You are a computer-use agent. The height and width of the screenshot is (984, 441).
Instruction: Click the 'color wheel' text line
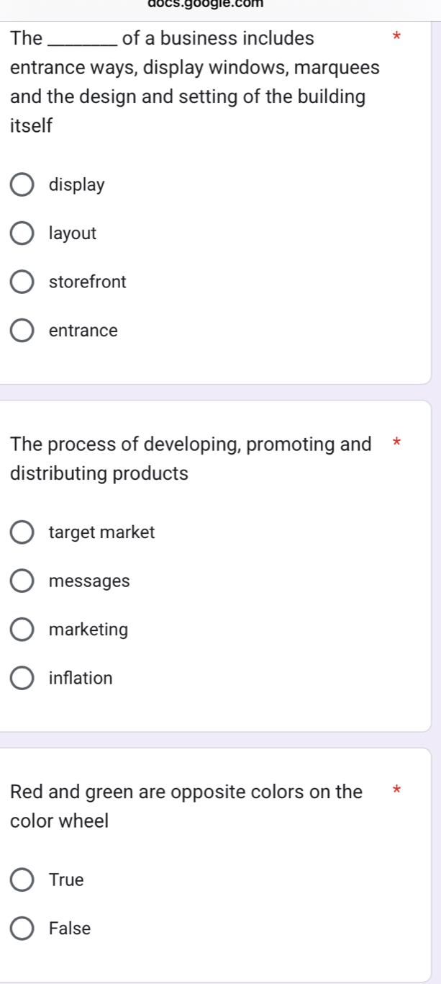tap(60, 820)
